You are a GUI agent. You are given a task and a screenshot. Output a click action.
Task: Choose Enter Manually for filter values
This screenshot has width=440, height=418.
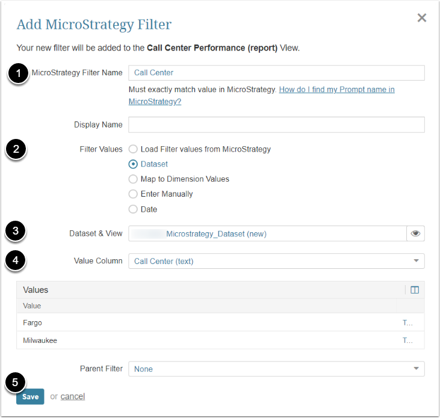click(133, 194)
